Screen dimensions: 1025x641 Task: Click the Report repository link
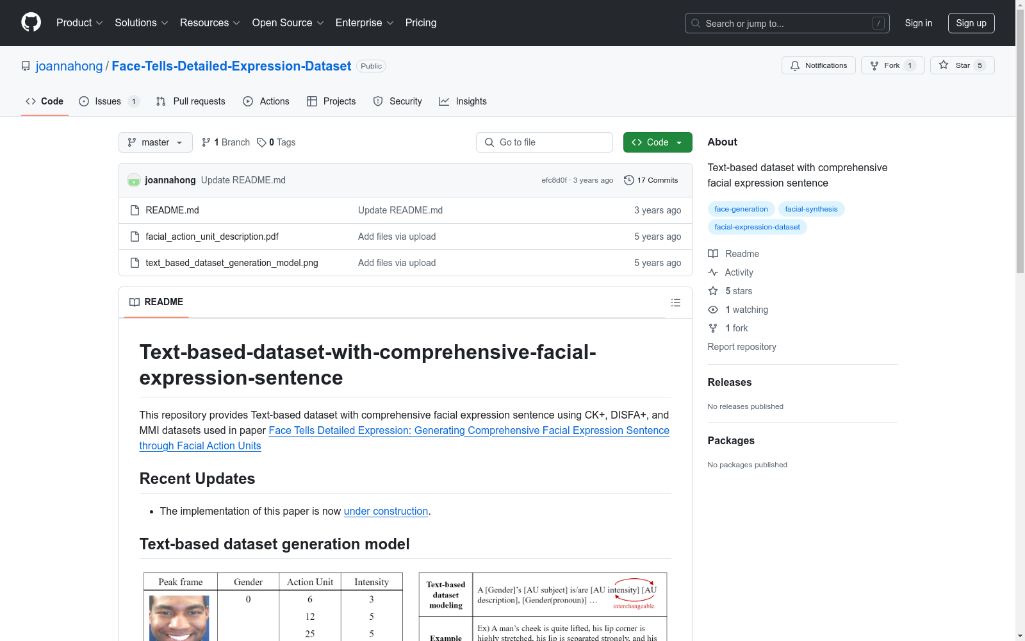(742, 347)
